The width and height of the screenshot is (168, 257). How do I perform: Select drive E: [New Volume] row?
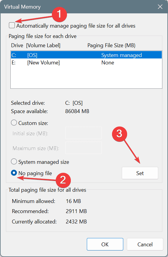coord(87,63)
